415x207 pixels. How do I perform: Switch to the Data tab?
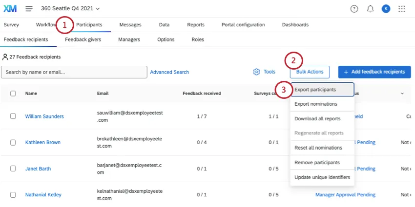(x=164, y=25)
